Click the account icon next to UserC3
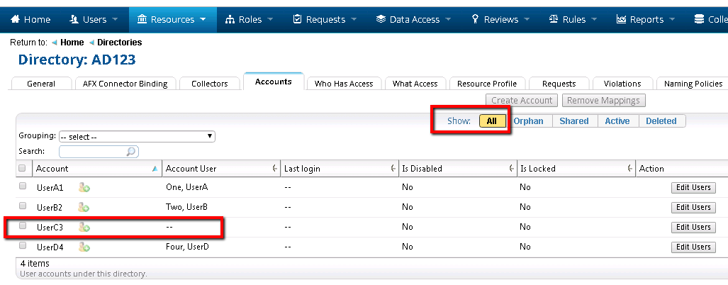 point(84,228)
